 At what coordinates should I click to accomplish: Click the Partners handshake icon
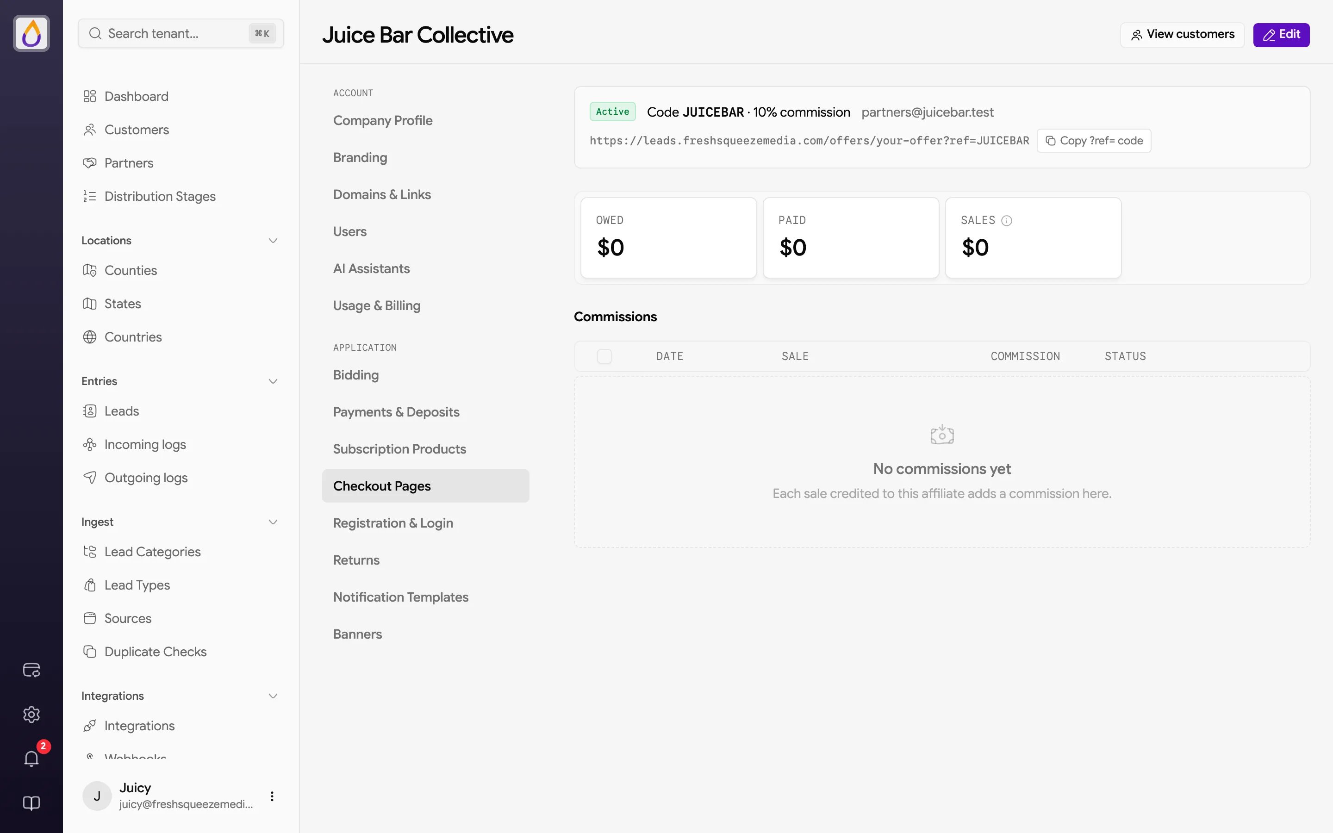tap(90, 163)
